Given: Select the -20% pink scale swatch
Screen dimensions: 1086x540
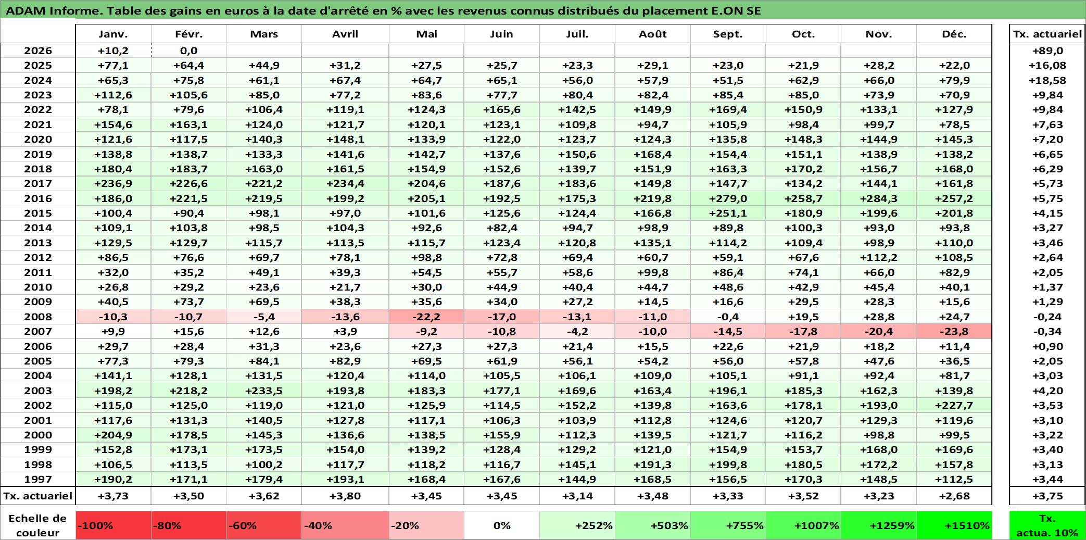Looking at the screenshot, I should tap(426, 525).
